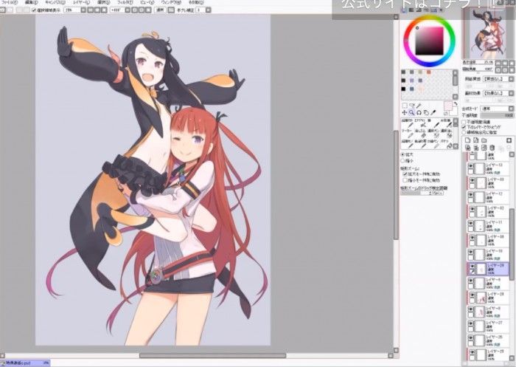Choose the 消しゴム eraser tool
The image size is (516, 367).
tap(419, 134)
